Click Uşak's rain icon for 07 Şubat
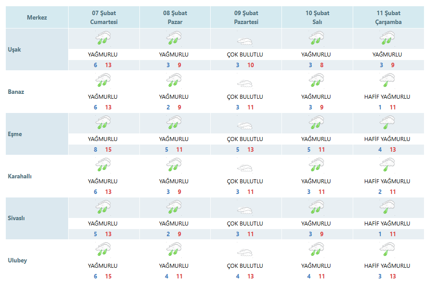 103,38
